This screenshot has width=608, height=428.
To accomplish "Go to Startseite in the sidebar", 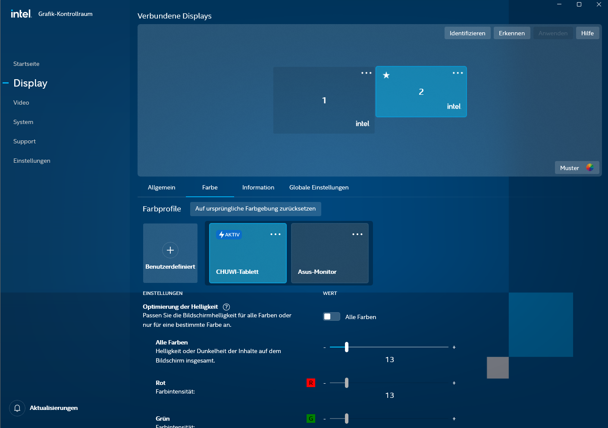I will click(x=26, y=64).
